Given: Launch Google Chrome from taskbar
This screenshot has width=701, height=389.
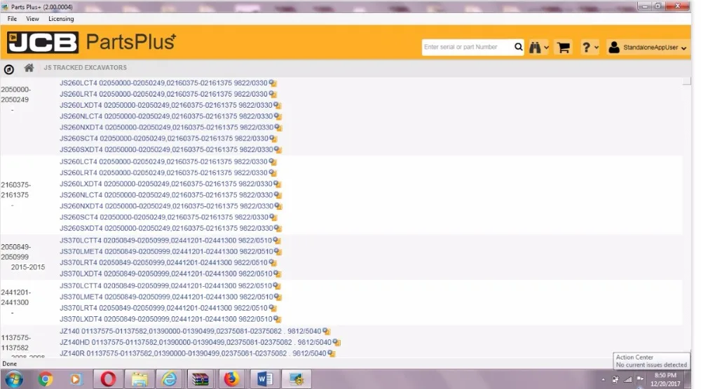Looking at the screenshot, I should (x=45, y=380).
